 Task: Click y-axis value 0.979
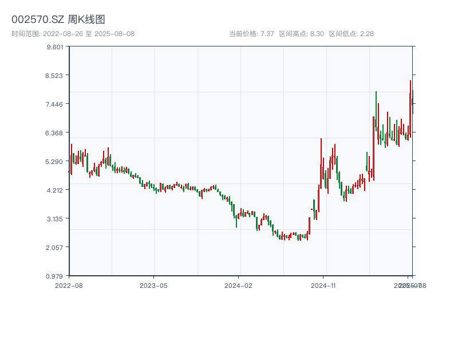54,276
